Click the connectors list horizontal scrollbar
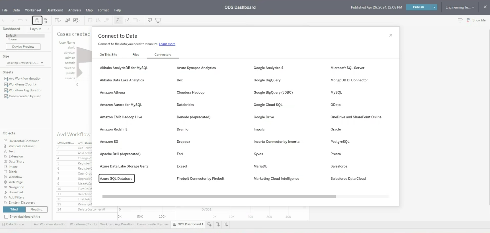Viewport: 490px width, 233px height. pos(219,196)
